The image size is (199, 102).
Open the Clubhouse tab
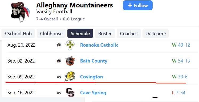point(51,33)
